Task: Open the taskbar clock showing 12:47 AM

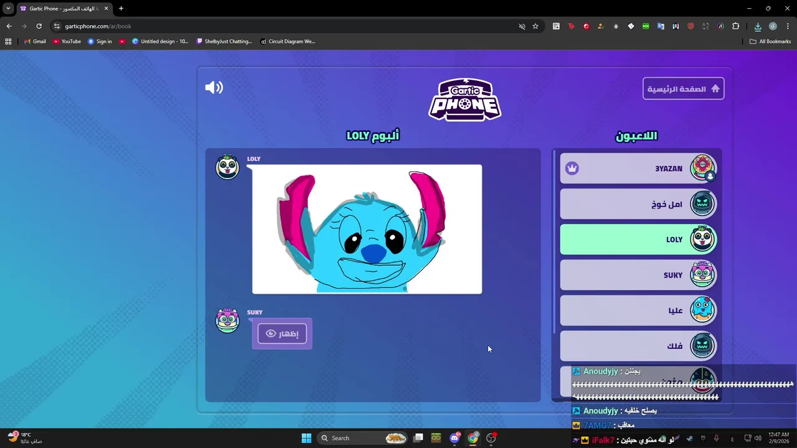Action: (x=778, y=437)
